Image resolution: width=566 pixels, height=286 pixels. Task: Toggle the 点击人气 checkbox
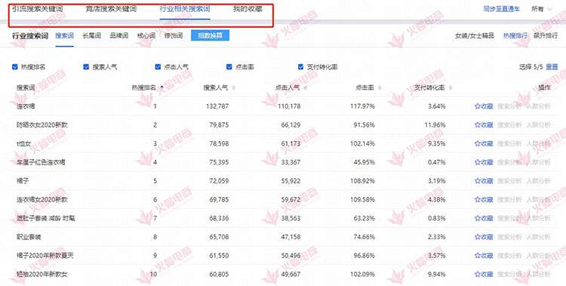(x=158, y=67)
